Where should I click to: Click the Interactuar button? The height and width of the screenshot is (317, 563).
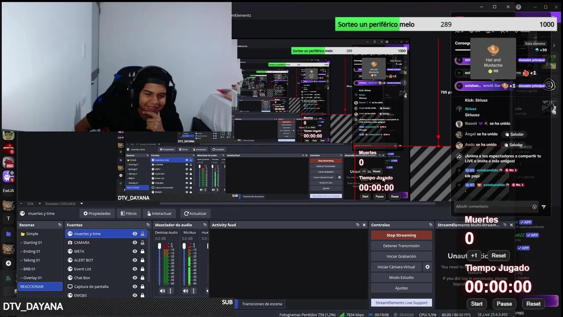click(x=159, y=214)
